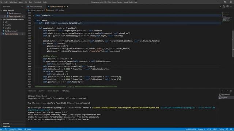
Task: Change CRLF end of line sequence
Action: pos(215,129)
